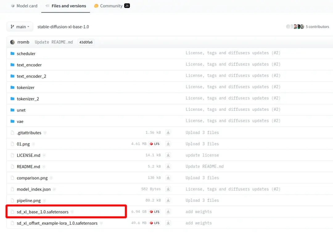Open the .gitattributes file
Viewport: 333px width, 234px height.
tap(29, 133)
